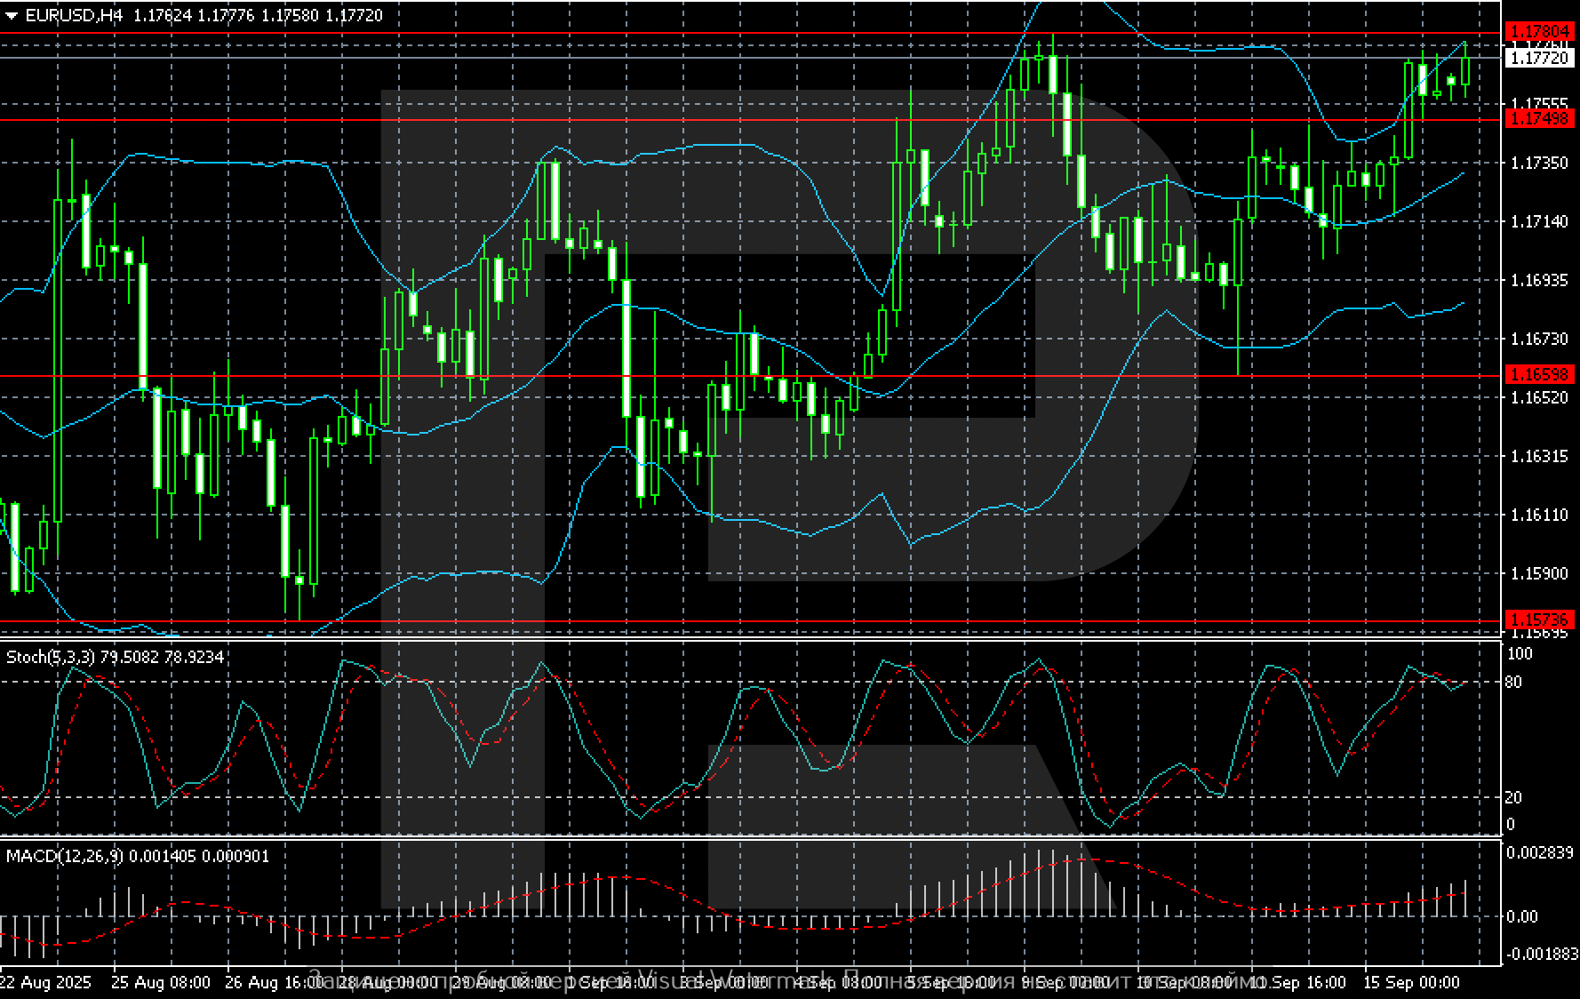Image resolution: width=1580 pixels, height=999 pixels.
Task: Select the red 1.17804 price level tag
Action: pyautogui.click(x=1539, y=32)
